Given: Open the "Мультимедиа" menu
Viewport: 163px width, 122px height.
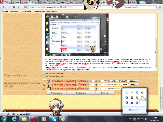Looking at the screenshot, I should pyautogui.click(x=52, y=12).
